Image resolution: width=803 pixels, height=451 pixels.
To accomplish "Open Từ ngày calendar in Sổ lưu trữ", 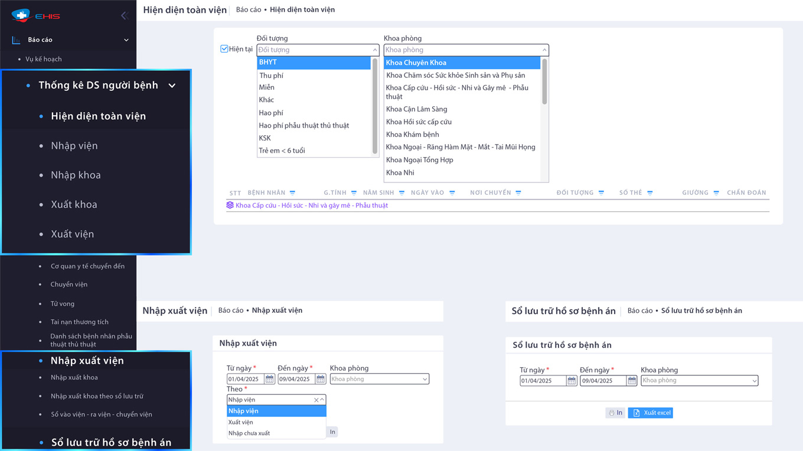I will pyautogui.click(x=572, y=381).
